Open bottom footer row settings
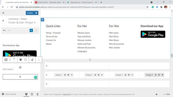The image size is (173, 97). (46, 84)
